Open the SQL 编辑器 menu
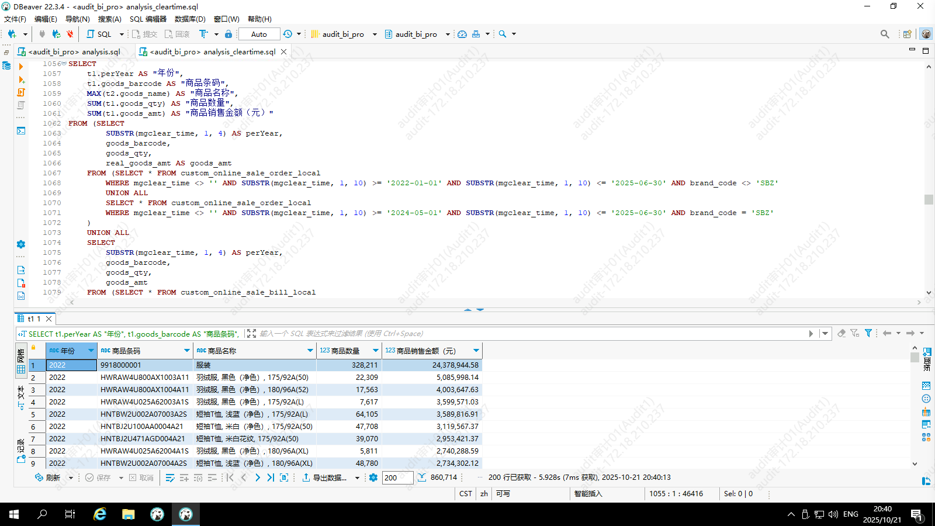 tap(148, 19)
